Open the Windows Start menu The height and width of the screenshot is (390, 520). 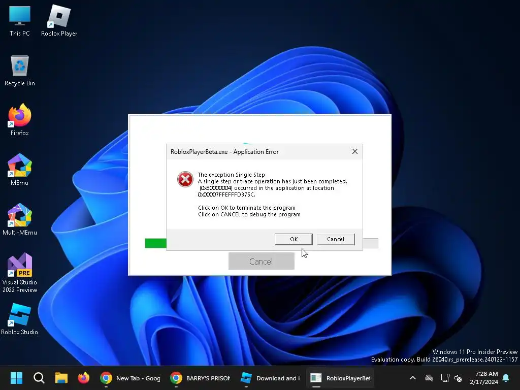click(16, 378)
